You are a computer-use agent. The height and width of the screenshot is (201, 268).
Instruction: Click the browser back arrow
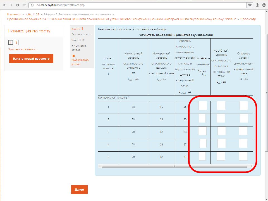coord(5,5)
